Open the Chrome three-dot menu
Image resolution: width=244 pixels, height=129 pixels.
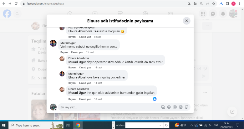pyautogui.click(x=239, y=4)
